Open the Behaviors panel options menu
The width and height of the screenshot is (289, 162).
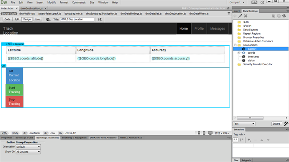pos(287,130)
